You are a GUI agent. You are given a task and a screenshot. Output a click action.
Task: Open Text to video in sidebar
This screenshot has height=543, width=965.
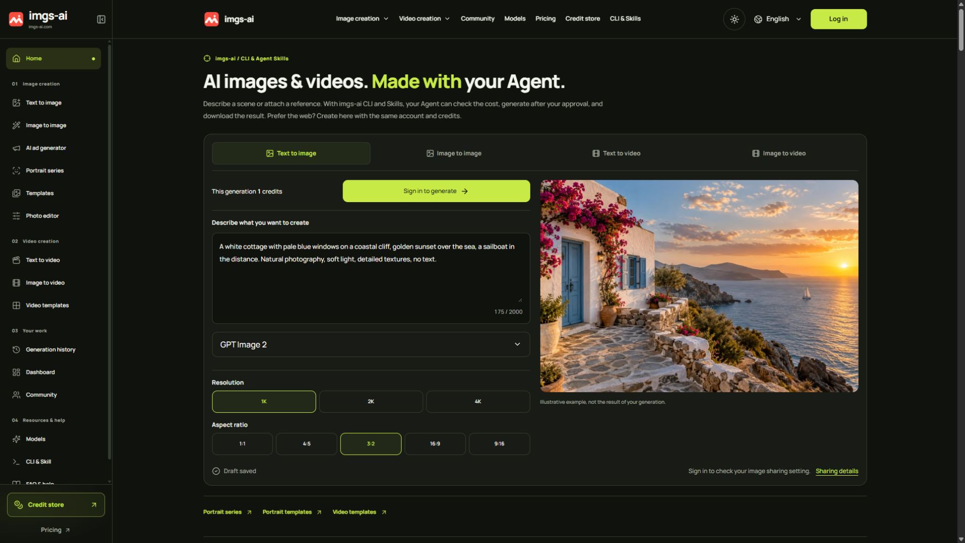point(53,260)
